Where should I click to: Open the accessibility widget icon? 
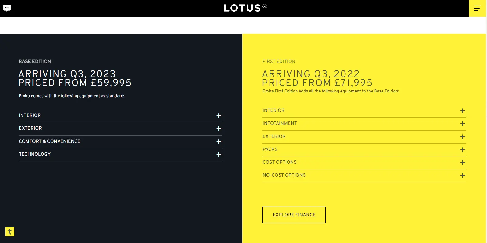click(10, 232)
